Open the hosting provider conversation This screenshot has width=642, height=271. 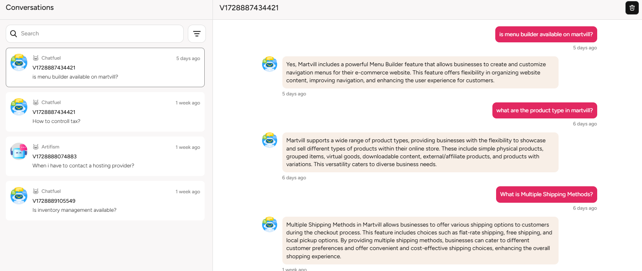[x=105, y=156]
